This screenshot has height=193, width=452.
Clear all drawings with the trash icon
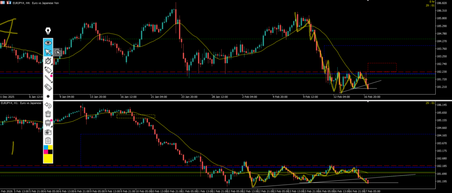(48, 114)
